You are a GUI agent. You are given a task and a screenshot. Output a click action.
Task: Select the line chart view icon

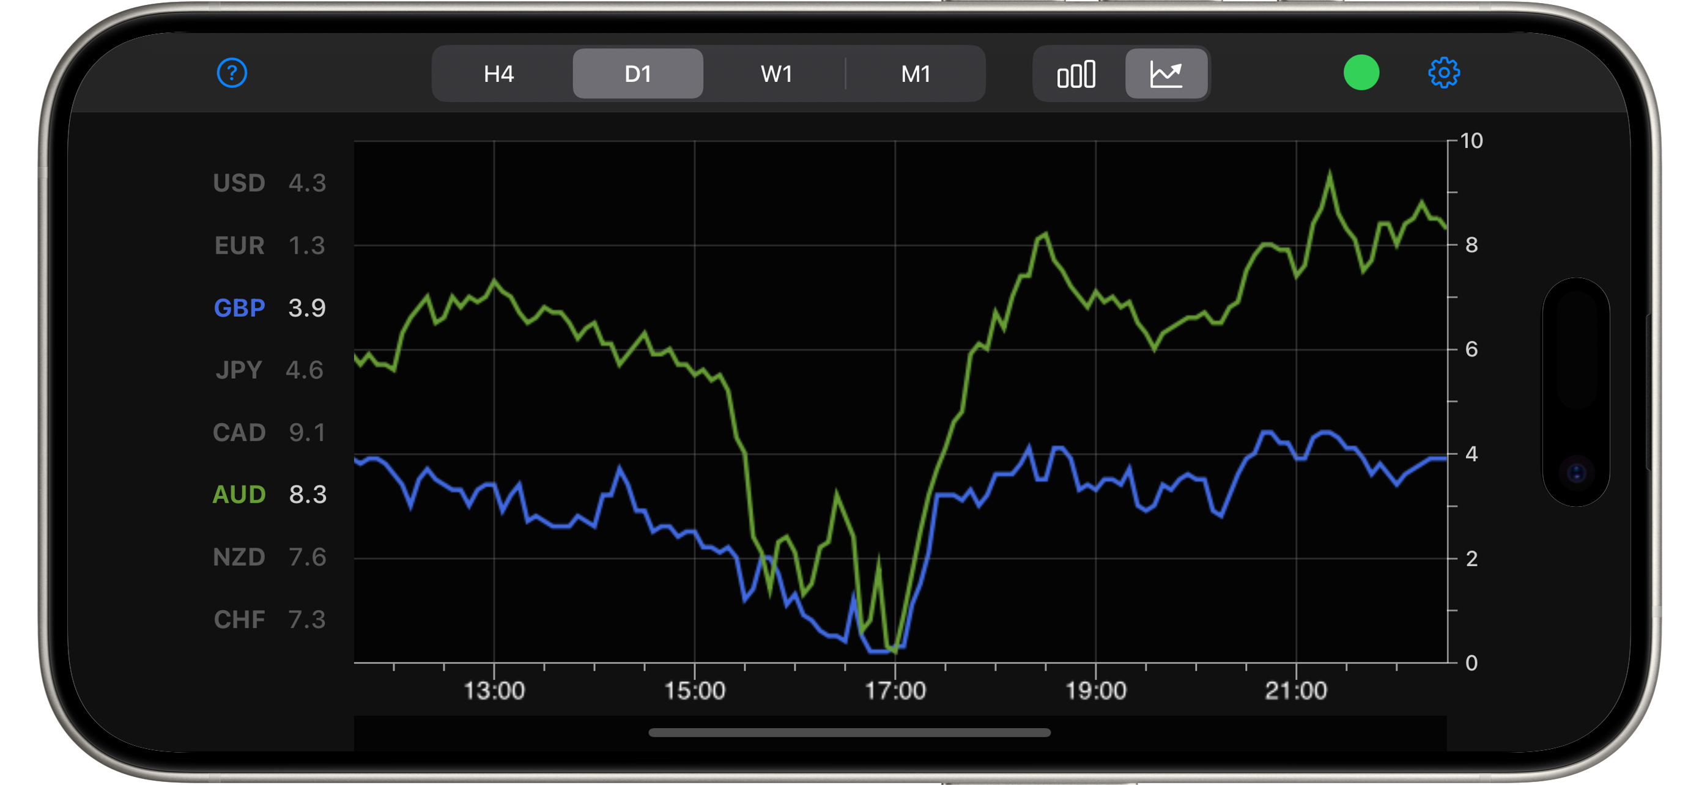pos(1166,73)
